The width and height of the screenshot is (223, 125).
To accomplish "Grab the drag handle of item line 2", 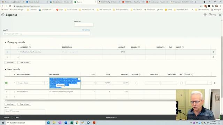I will [x=7, y=92].
